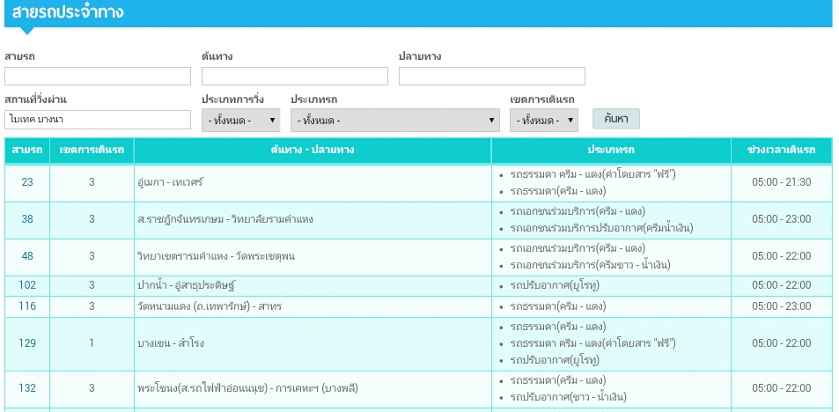Open bus route 38 link
Viewport: 839px width, 412px height.
pos(27,219)
